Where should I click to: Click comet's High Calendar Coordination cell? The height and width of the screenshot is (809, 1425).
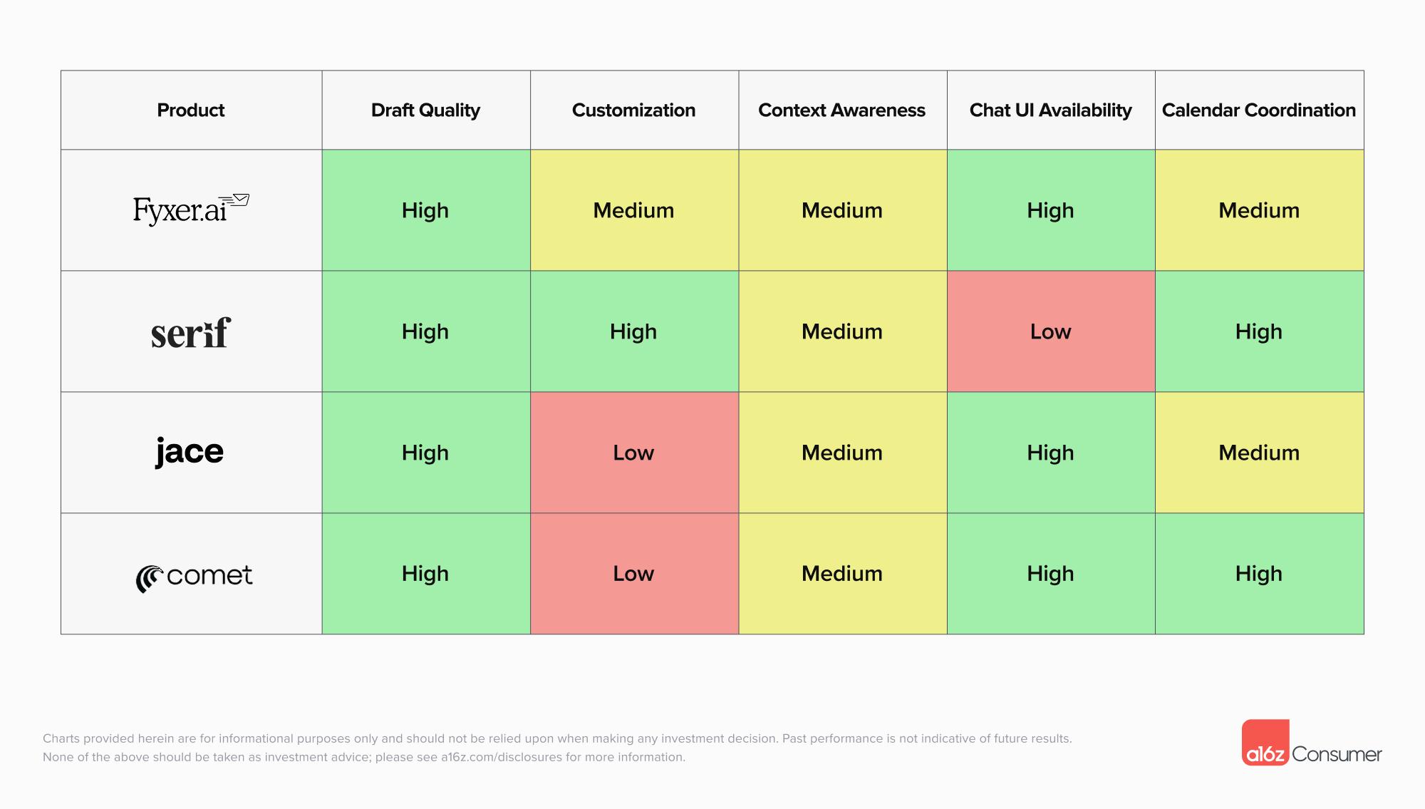[x=1258, y=574]
